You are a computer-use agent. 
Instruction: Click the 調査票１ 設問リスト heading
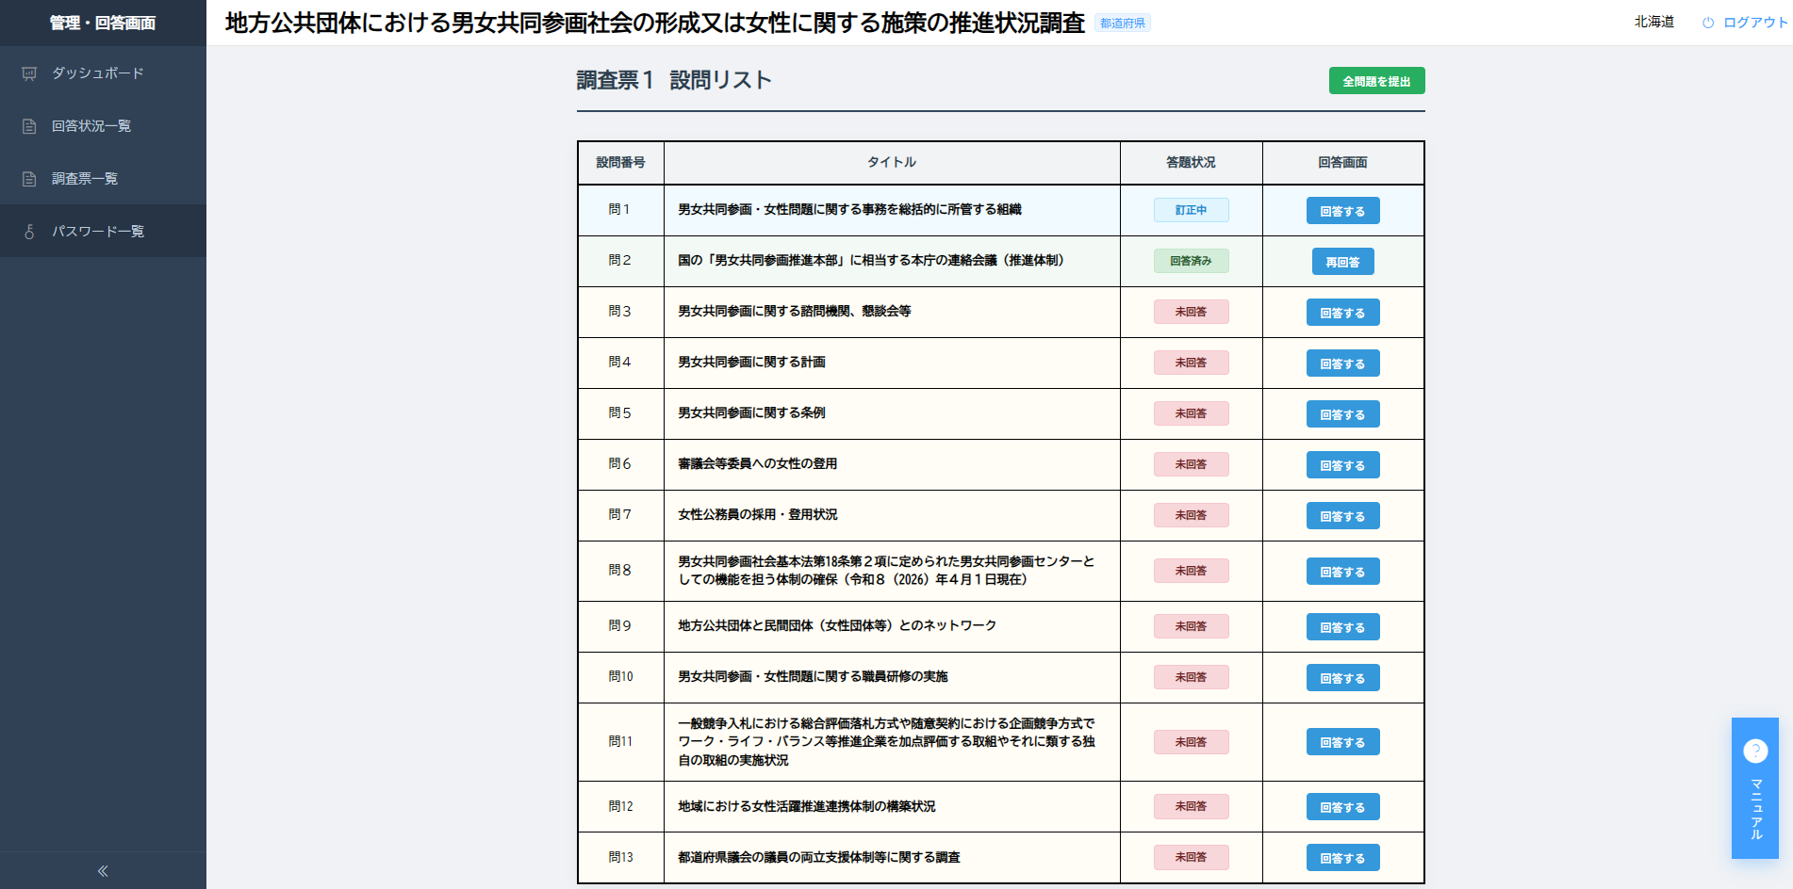pyautogui.click(x=674, y=81)
